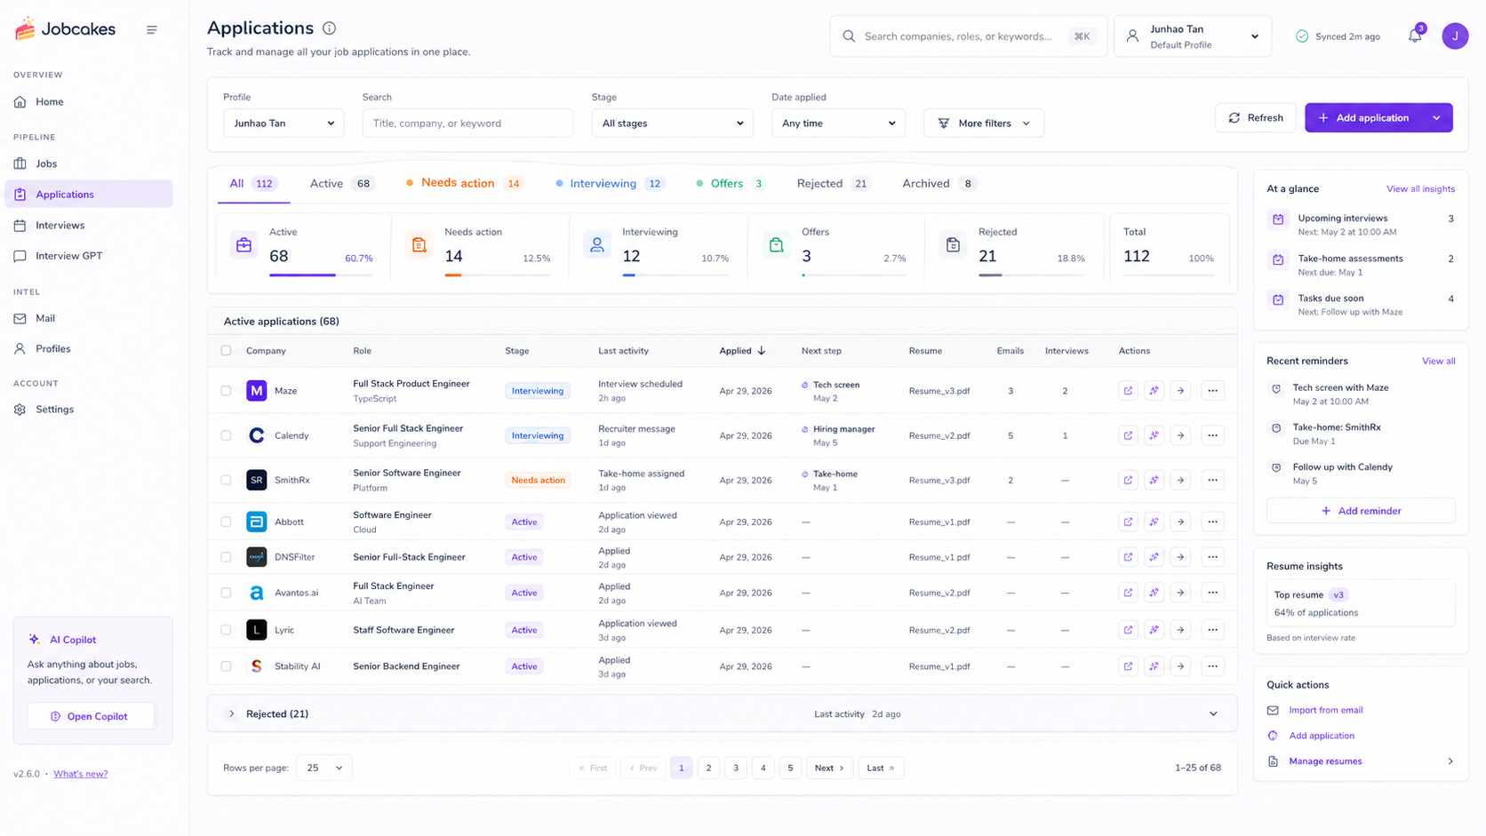Click the Maze company logo

[x=256, y=391]
